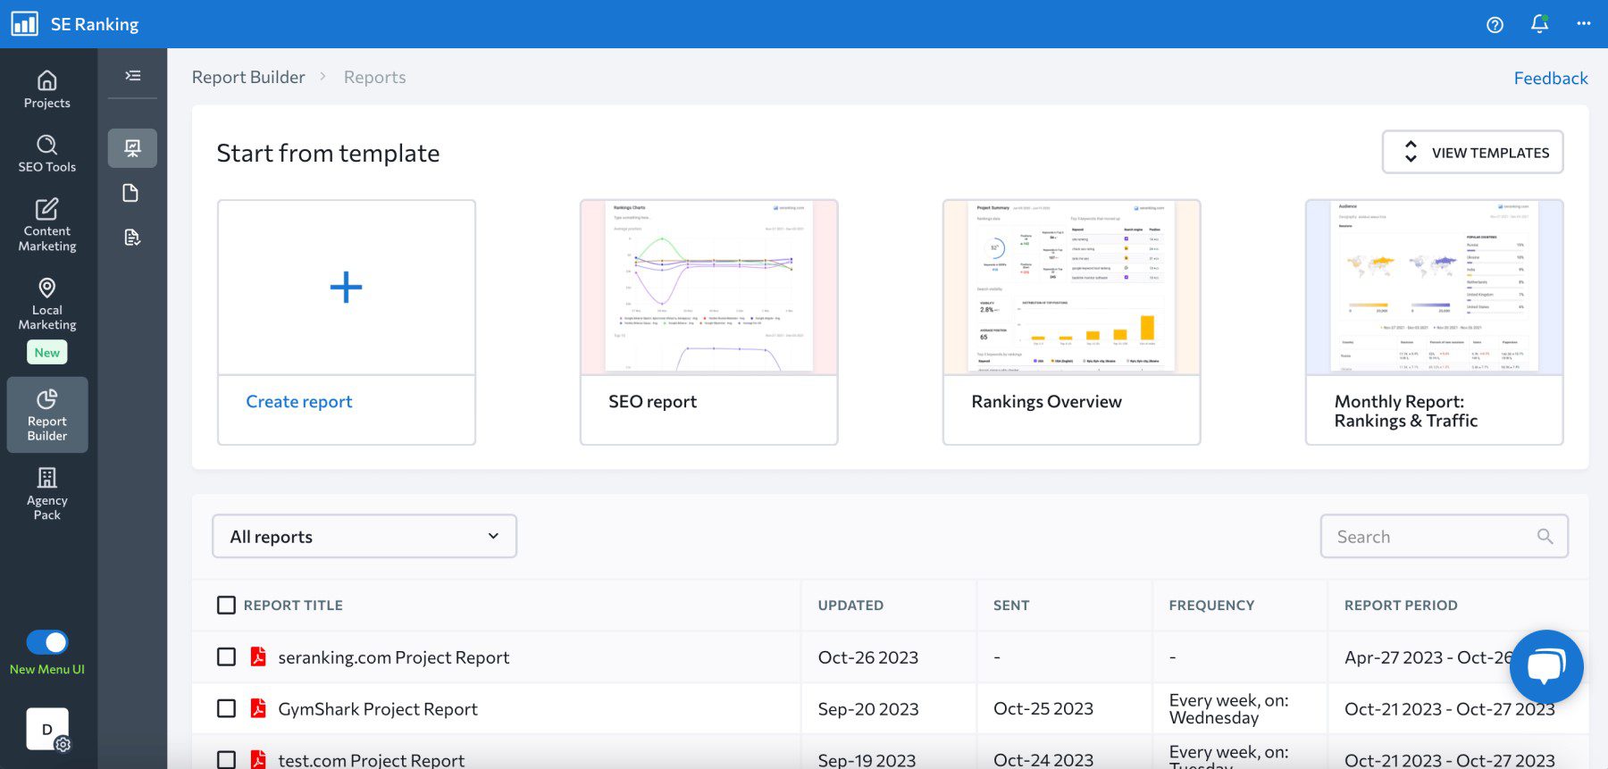Collapse templates with View Templates button

pos(1472,153)
